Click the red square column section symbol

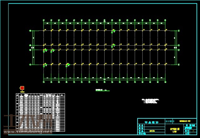click(x=22, y=88)
